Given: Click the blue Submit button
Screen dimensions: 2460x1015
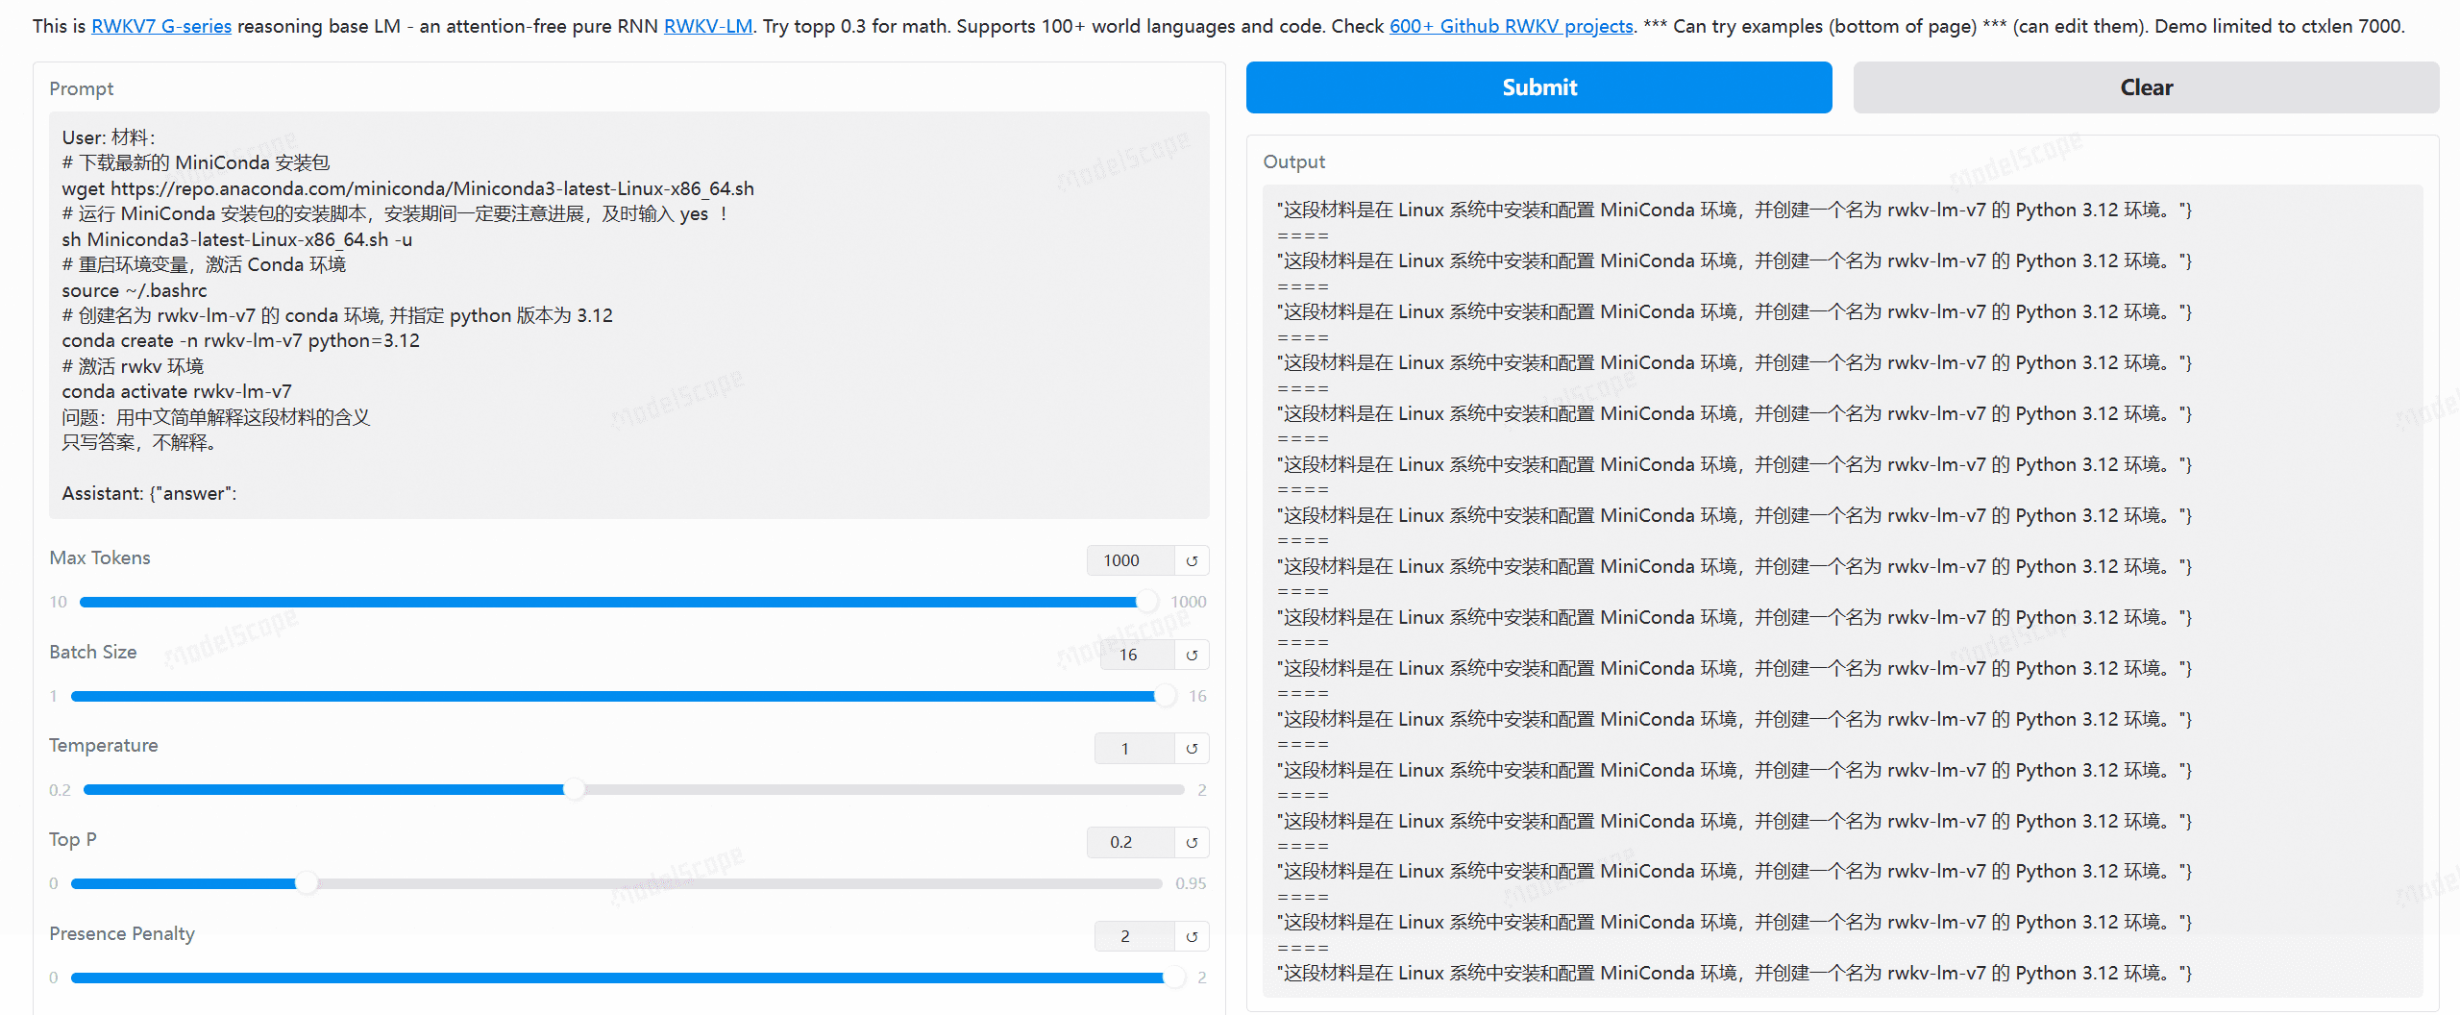Looking at the screenshot, I should point(1538,87).
